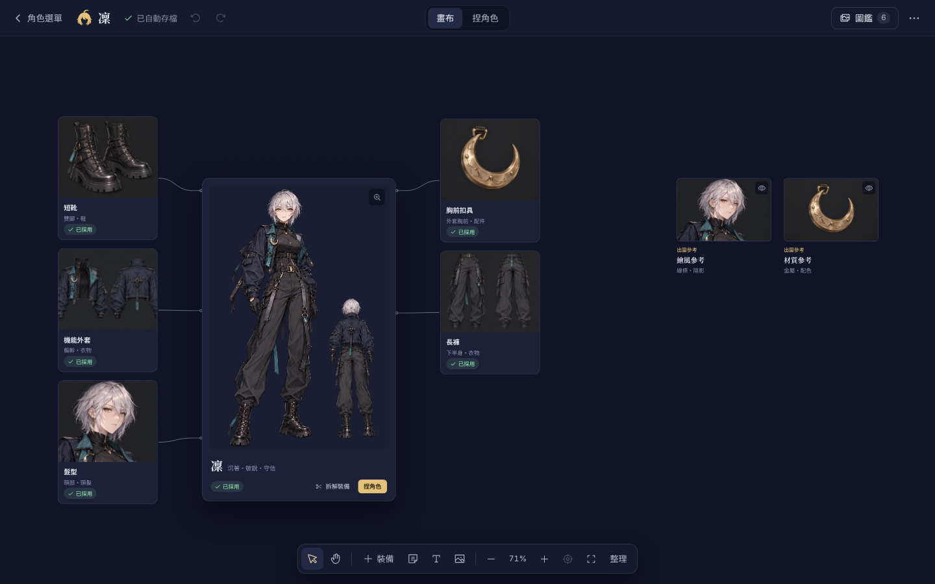Open the 圖鑑 gallery button
This screenshot has width=935, height=584.
[864, 18]
